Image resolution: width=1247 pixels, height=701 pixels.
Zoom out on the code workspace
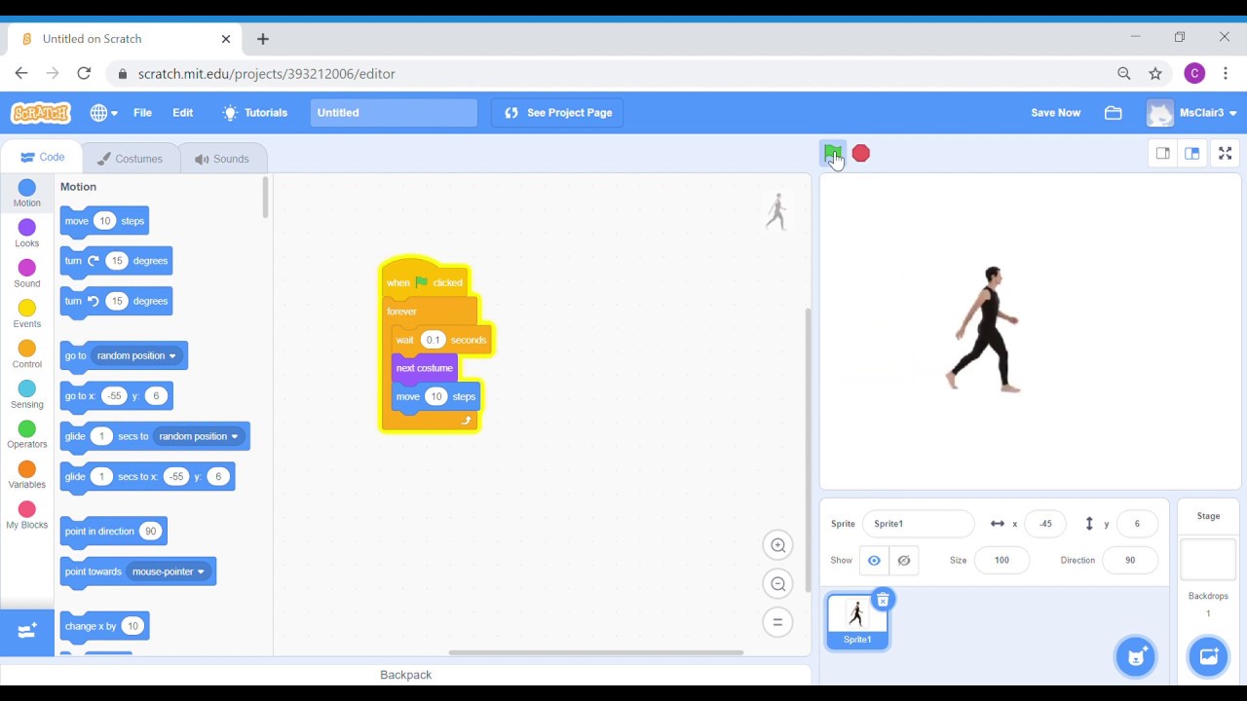(777, 584)
